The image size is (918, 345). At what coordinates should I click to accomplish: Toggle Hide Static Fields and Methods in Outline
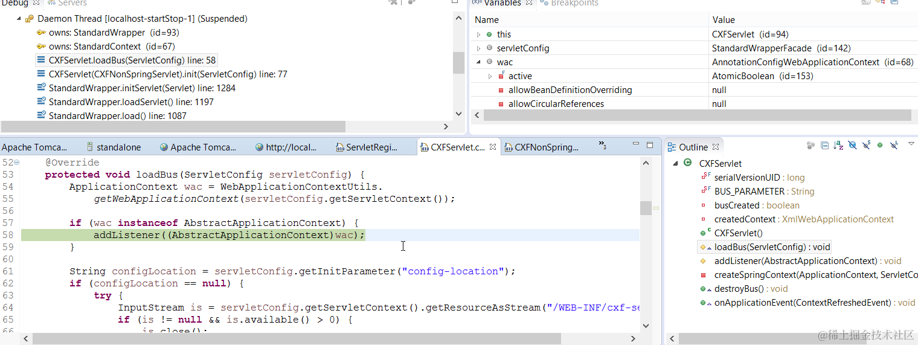[x=866, y=146]
